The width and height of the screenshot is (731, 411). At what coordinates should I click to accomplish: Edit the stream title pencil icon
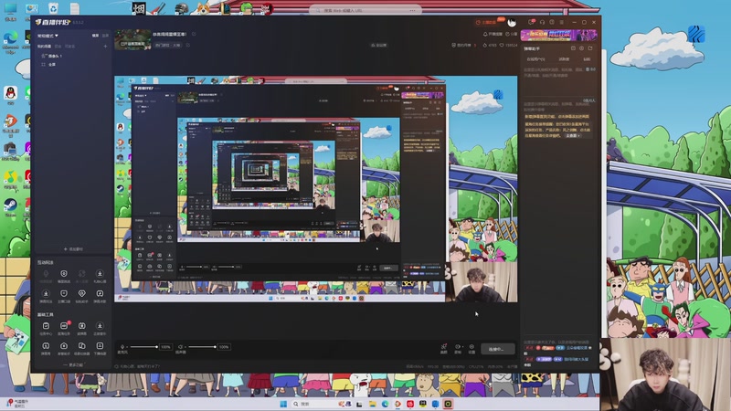coord(194,34)
